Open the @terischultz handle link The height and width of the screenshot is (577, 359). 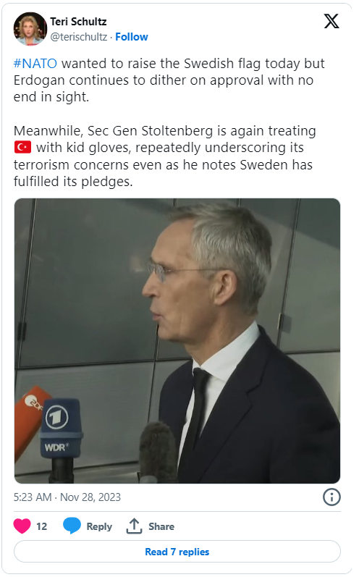pos(79,37)
